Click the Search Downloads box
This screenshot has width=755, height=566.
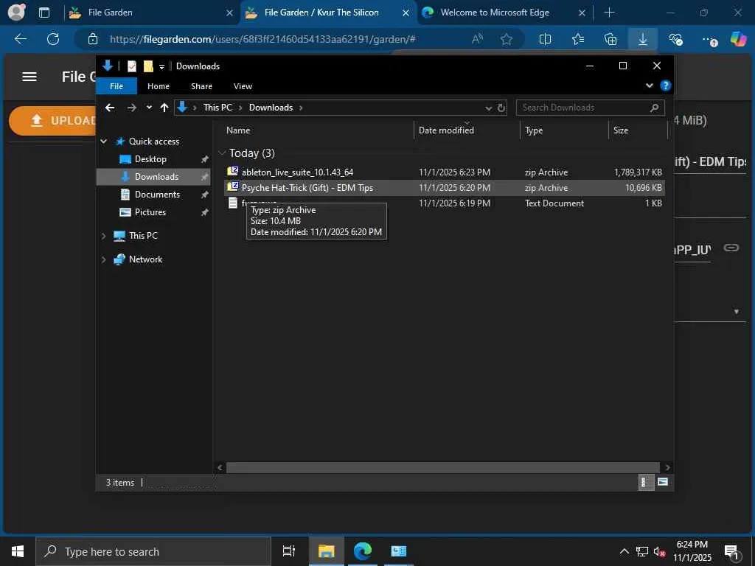590,108
